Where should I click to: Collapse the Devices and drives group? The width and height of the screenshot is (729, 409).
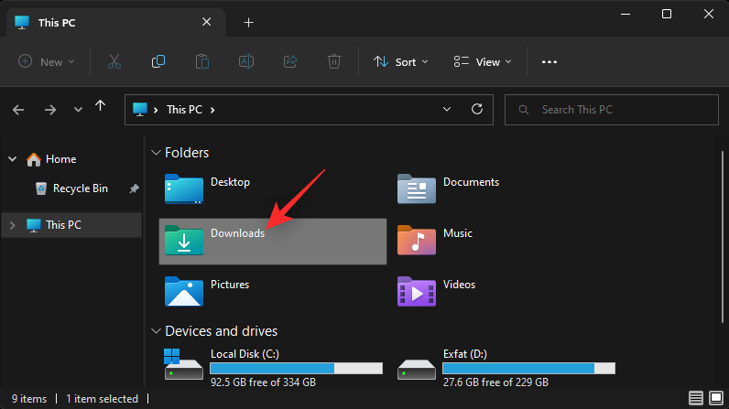(x=157, y=330)
